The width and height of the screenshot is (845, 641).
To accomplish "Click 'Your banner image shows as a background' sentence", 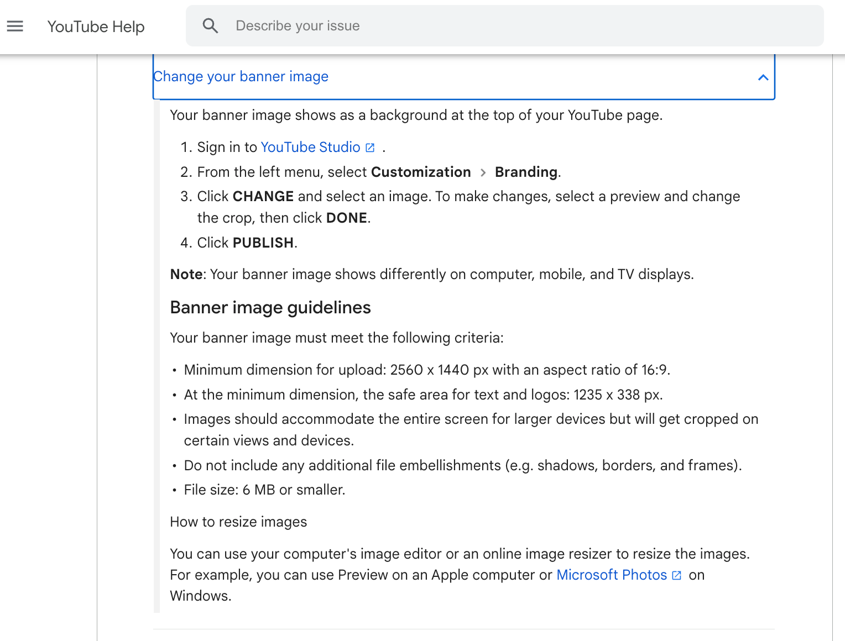I will point(416,115).
